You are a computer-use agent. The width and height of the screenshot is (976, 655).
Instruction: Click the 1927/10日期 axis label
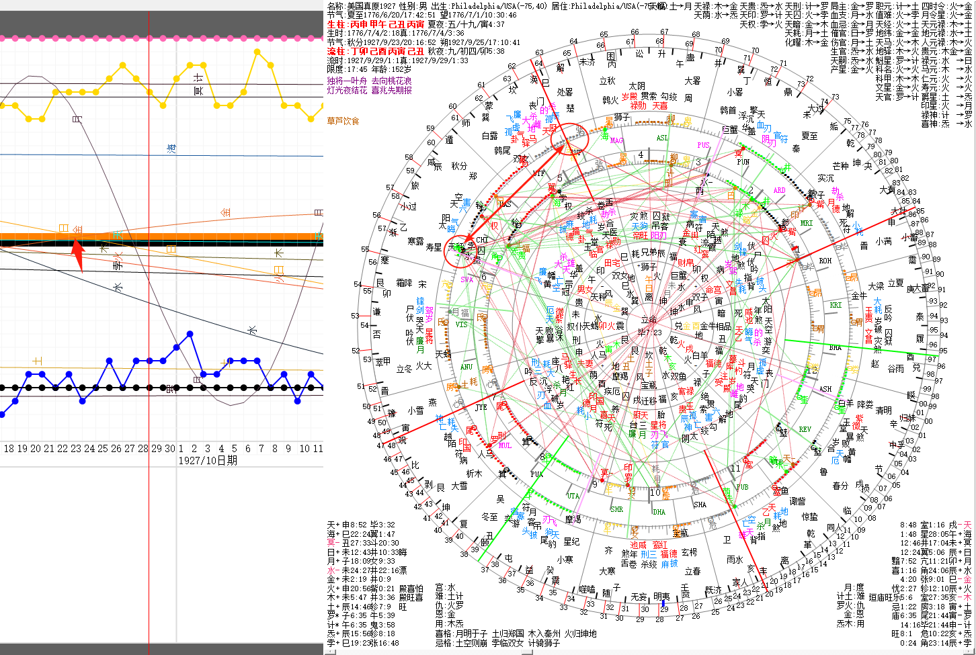point(208,460)
